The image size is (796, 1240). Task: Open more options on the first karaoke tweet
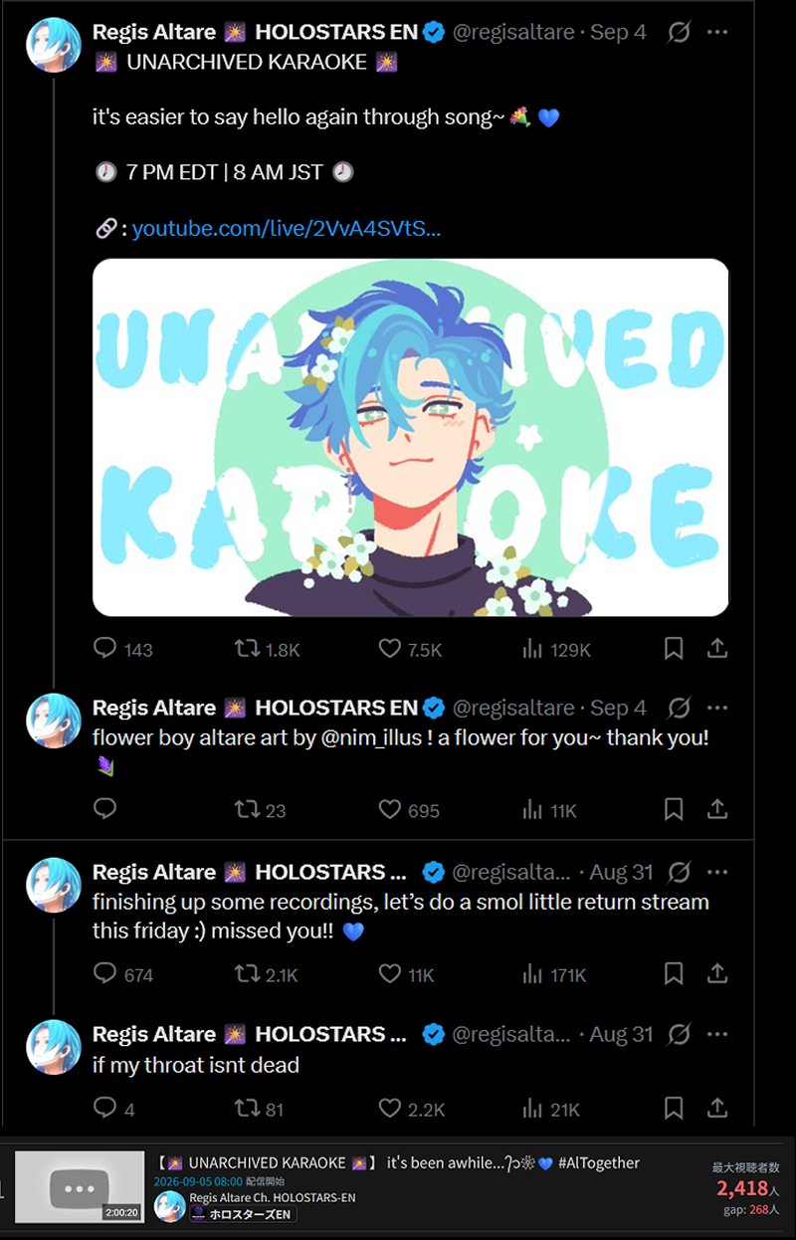pyautogui.click(x=717, y=32)
